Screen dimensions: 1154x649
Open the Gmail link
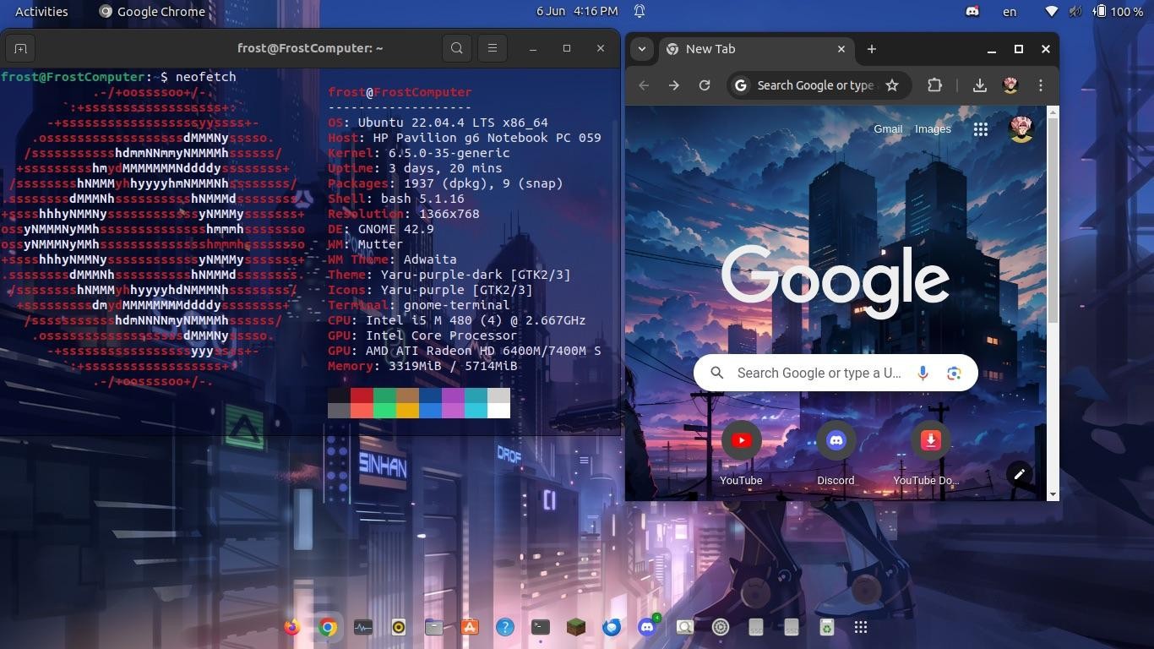[x=888, y=129]
